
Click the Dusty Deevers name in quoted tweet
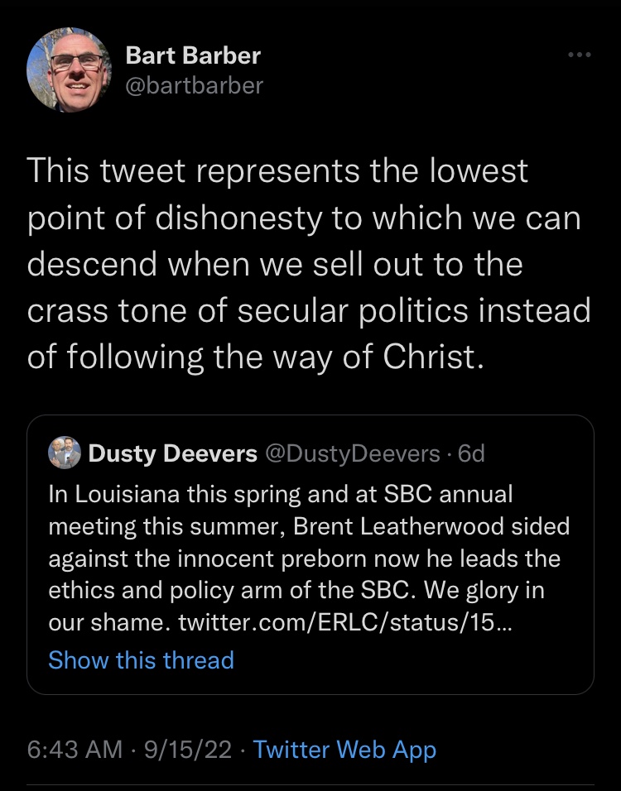click(172, 453)
